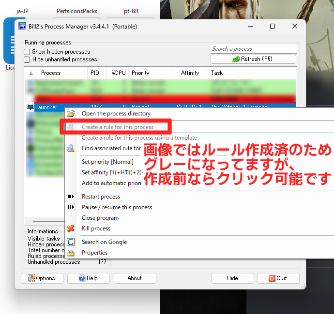334x314 pixels.
Task: Click the Properties icon in context menu
Action: (71, 253)
